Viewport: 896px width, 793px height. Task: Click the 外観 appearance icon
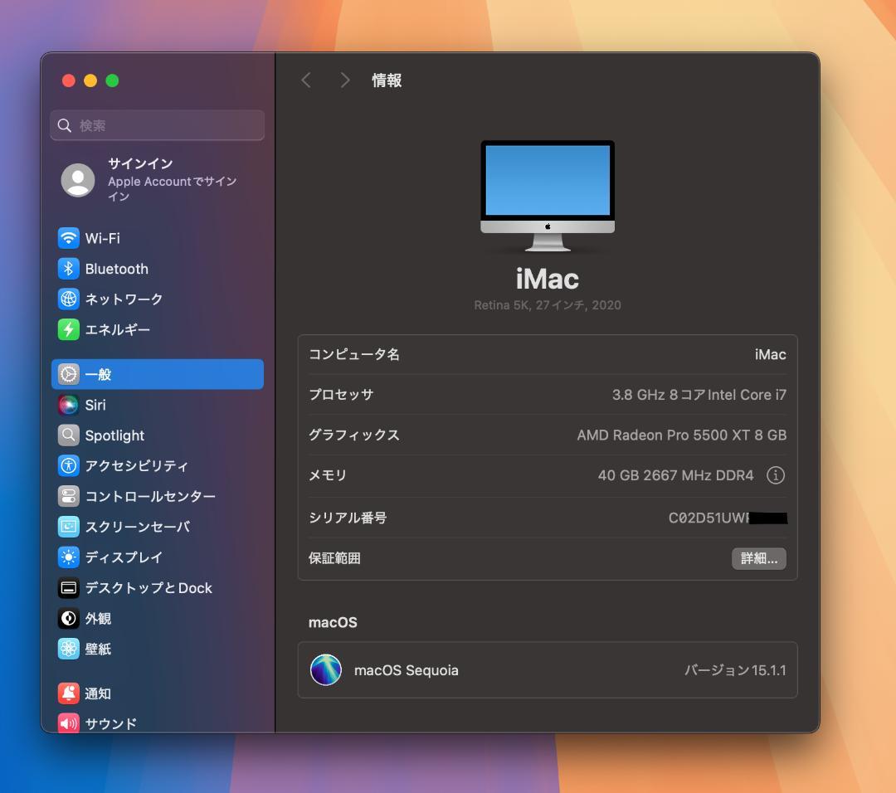pos(69,618)
